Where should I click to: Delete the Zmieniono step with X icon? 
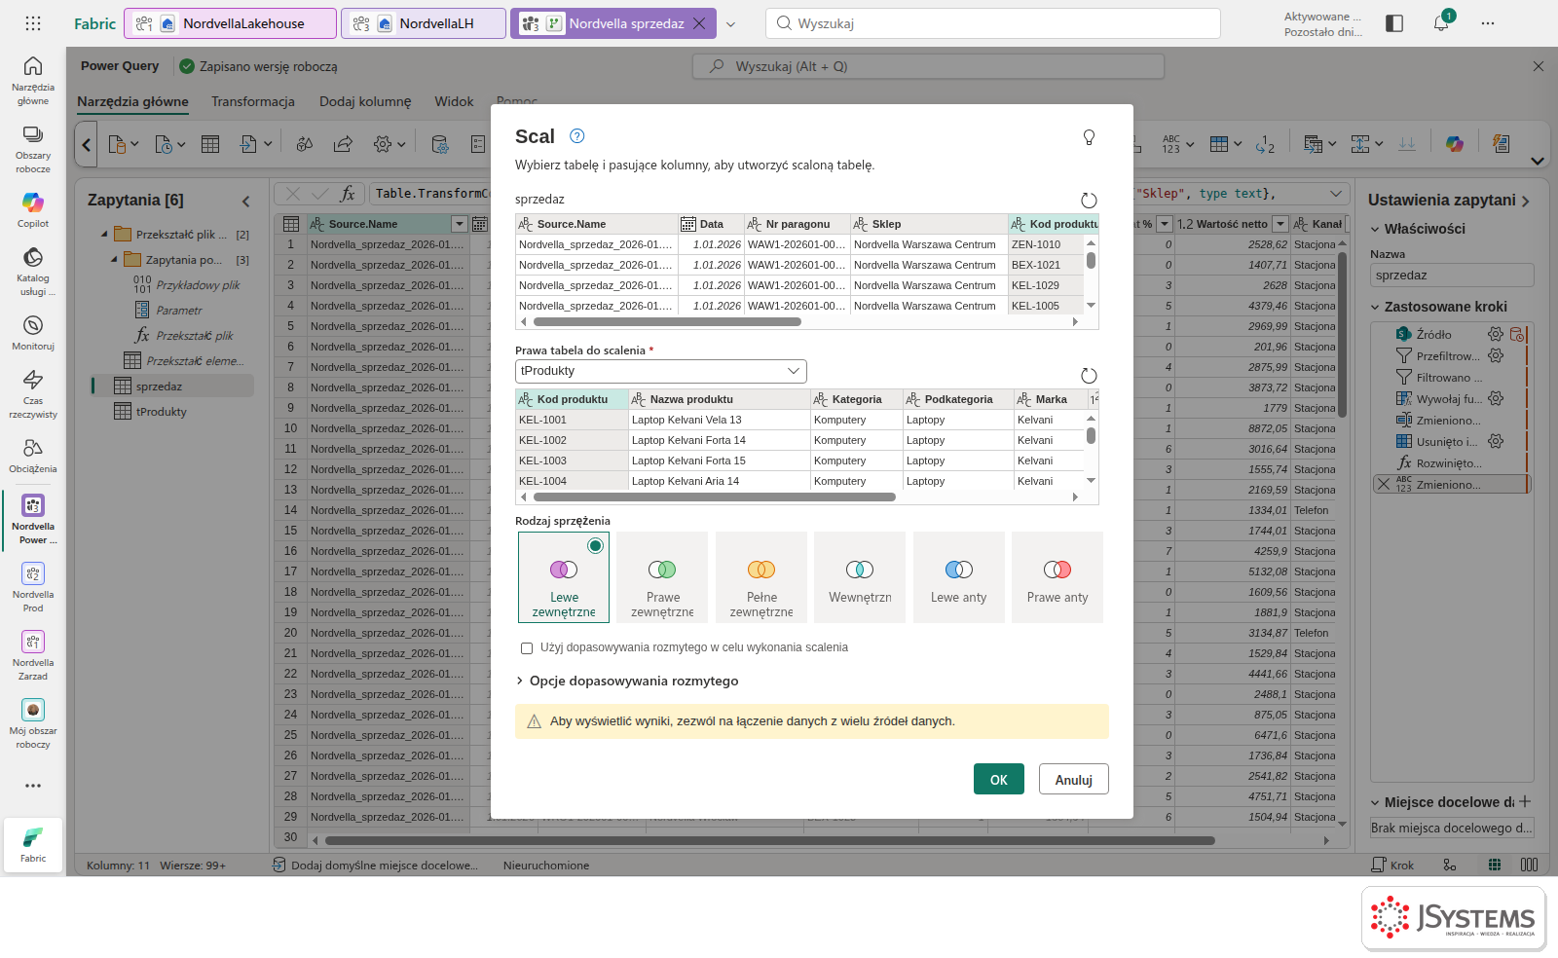pos(1384,484)
